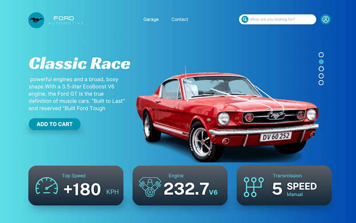Click the ADD TO CART button
The image size is (356, 223).
tap(54, 124)
